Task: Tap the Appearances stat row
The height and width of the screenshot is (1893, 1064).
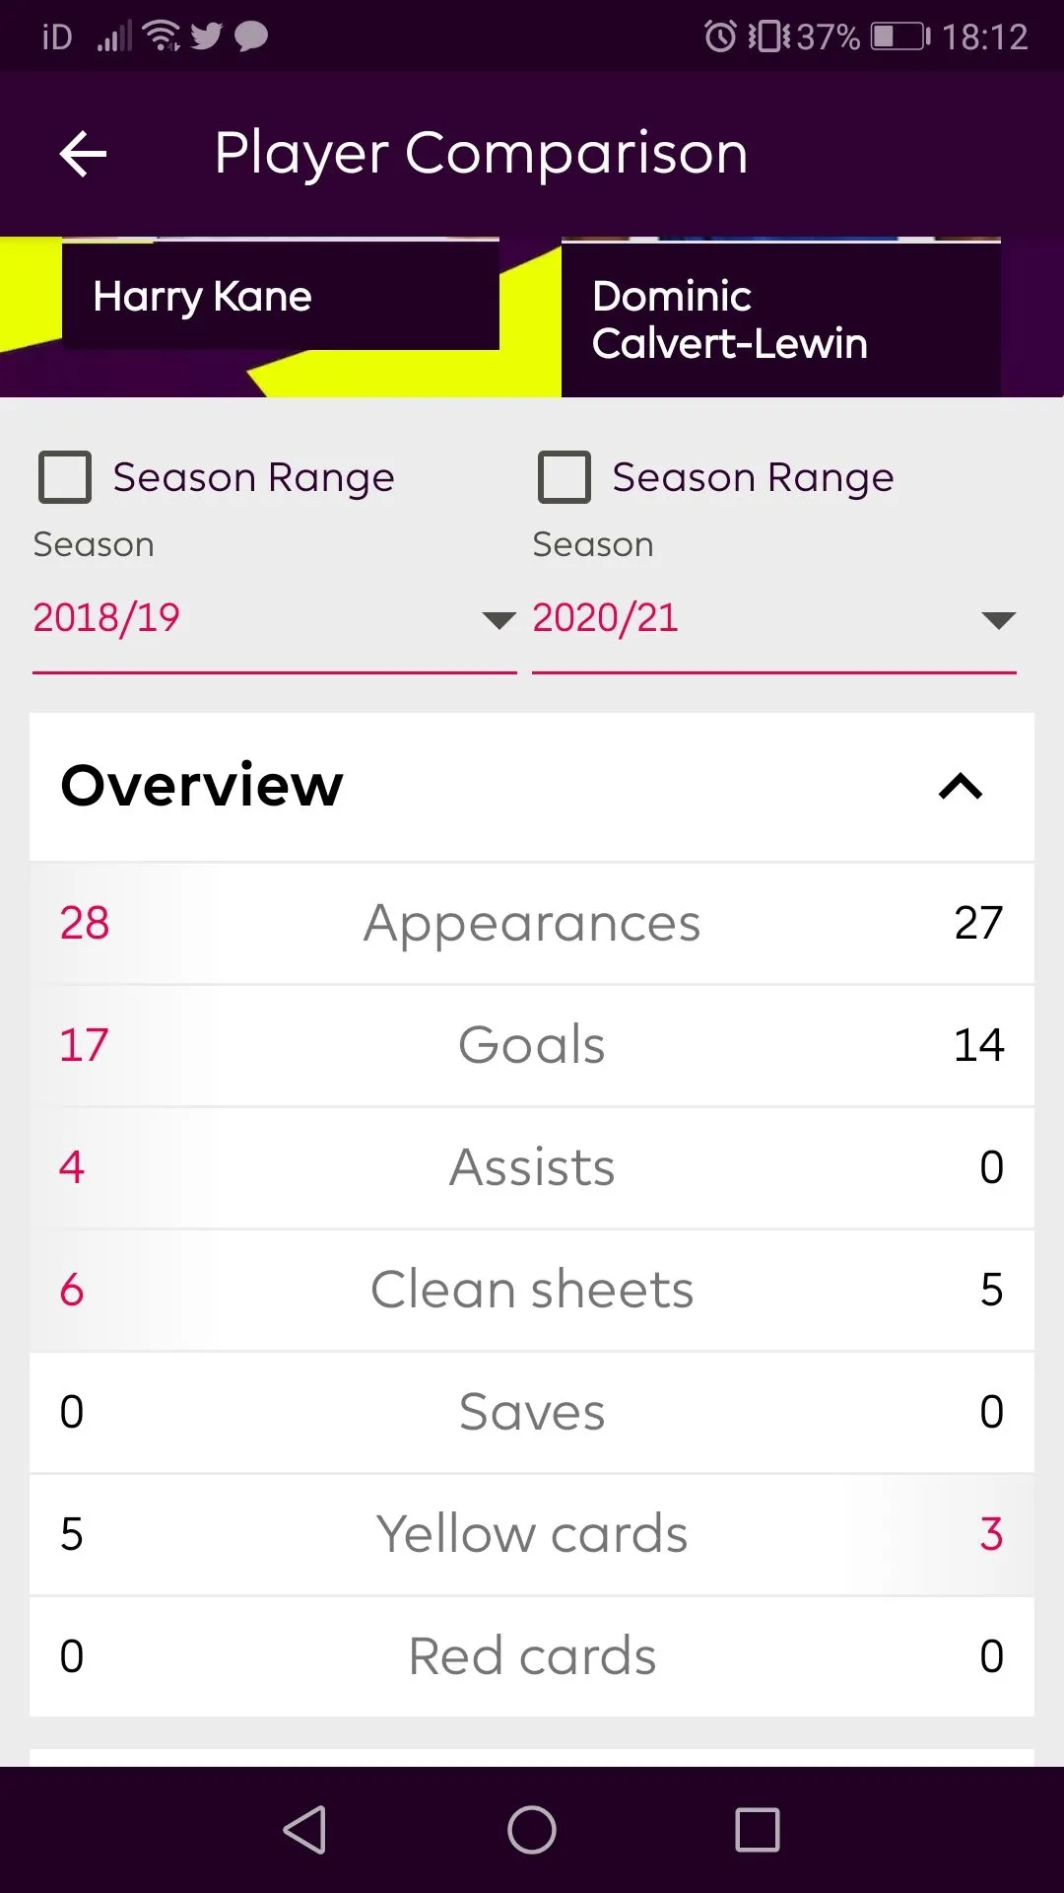Action: 532,923
